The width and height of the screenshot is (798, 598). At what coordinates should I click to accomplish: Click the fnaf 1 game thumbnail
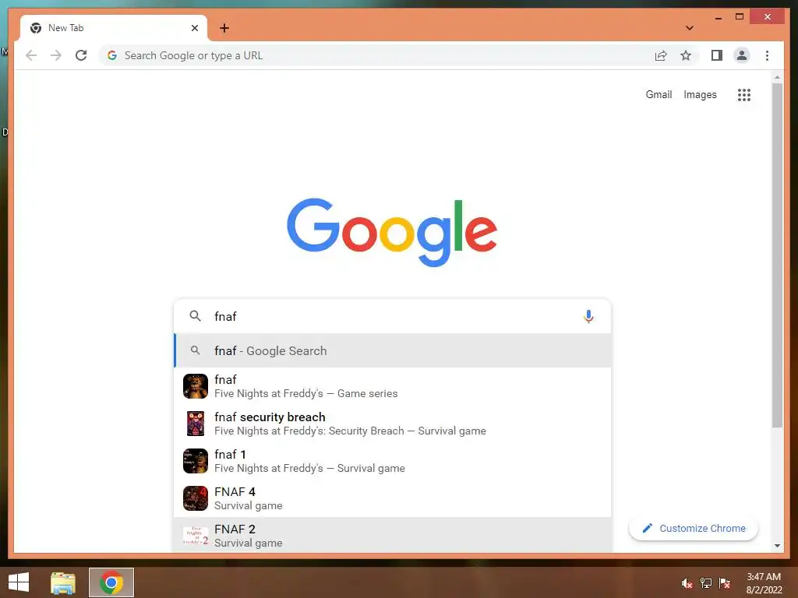click(196, 461)
